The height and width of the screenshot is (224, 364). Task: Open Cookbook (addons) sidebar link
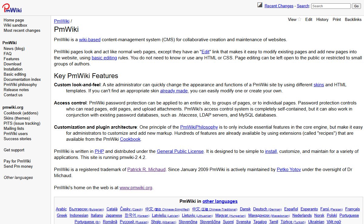click(21, 113)
